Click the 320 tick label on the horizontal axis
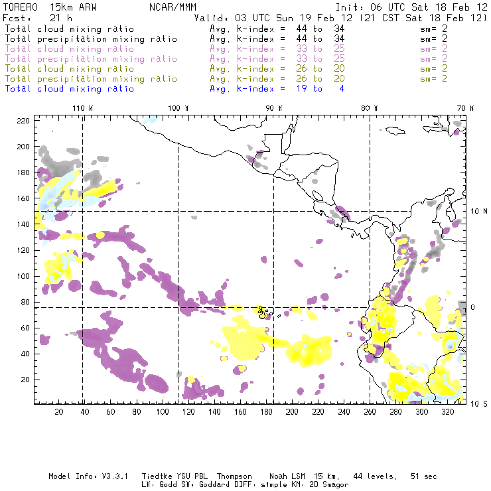This screenshot has height=491, width=491. point(448,412)
